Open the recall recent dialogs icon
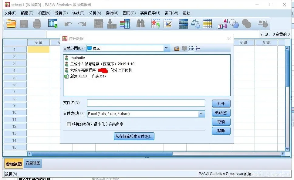The height and width of the screenshot is (180, 294). click(x=53, y=24)
